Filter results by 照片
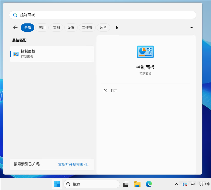 [x=103, y=28]
